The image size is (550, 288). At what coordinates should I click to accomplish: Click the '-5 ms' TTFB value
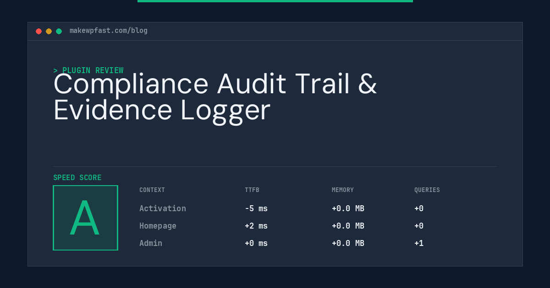(256, 208)
